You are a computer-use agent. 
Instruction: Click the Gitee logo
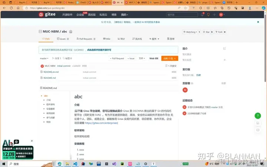tap(47, 14)
